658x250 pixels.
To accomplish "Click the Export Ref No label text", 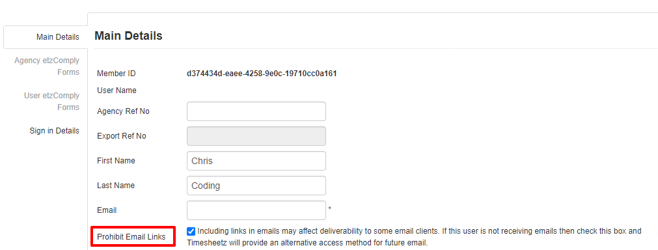I will click(121, 136).
